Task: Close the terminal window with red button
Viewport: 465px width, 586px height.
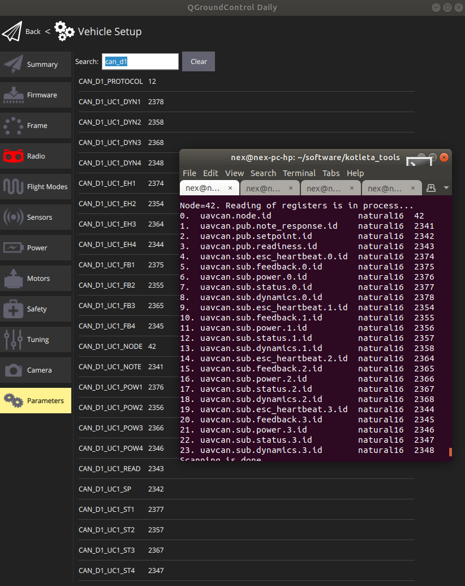Action: click(444, 157)
